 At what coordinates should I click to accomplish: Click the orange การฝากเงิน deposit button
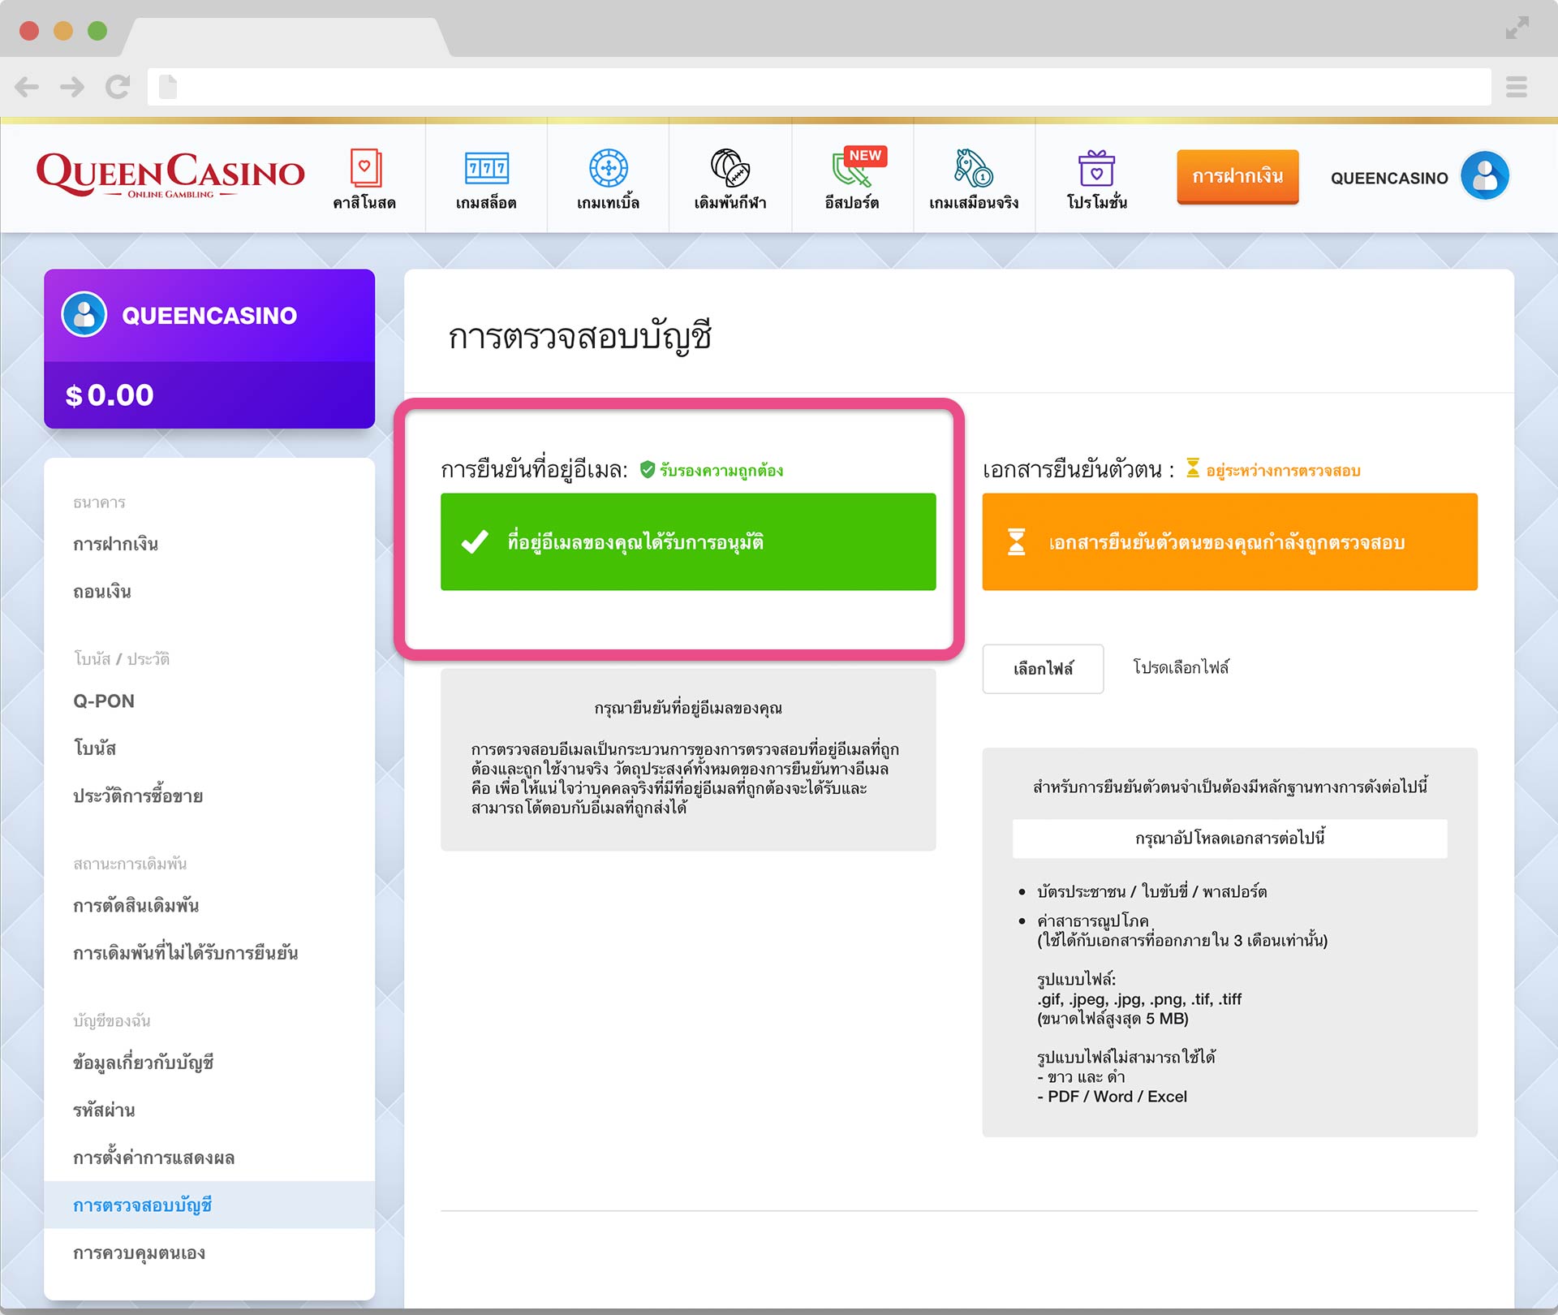pyautogui.click(x=1237, y=176)
